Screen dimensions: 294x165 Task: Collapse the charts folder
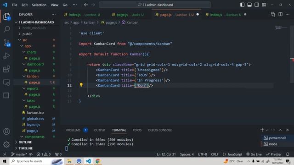coord(32,52)
